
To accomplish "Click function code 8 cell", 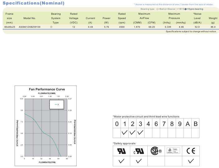I will click(172, 124).
